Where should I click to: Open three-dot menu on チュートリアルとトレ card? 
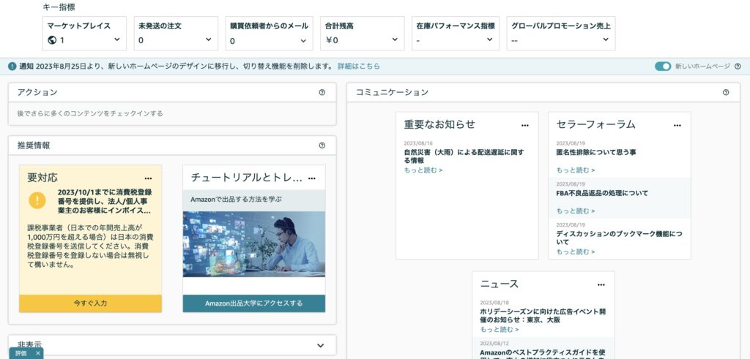(312, 178)
